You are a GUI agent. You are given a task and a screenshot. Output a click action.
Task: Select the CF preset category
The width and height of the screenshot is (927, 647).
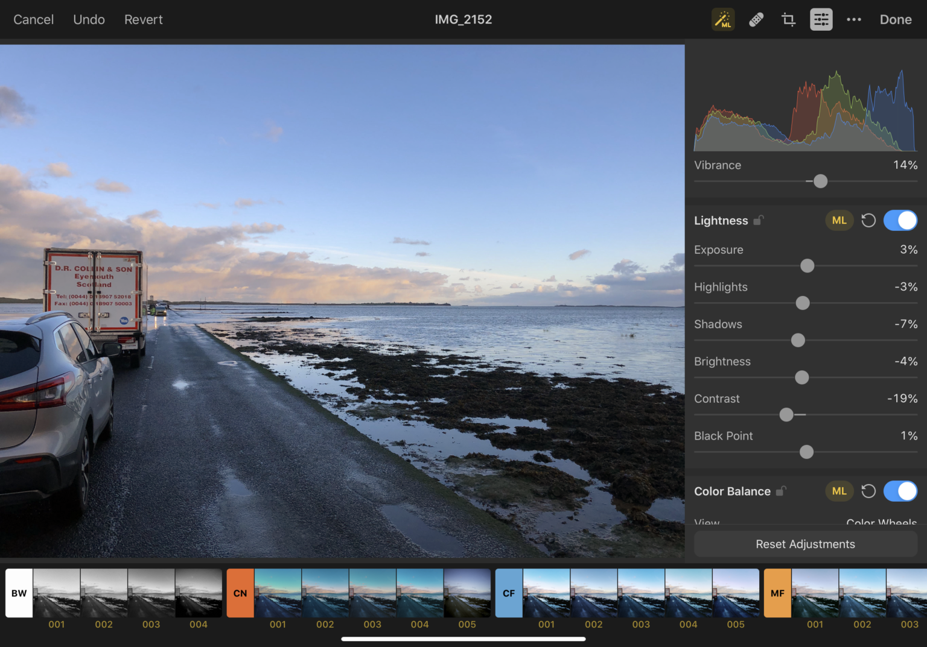click(x=508, y=593)
